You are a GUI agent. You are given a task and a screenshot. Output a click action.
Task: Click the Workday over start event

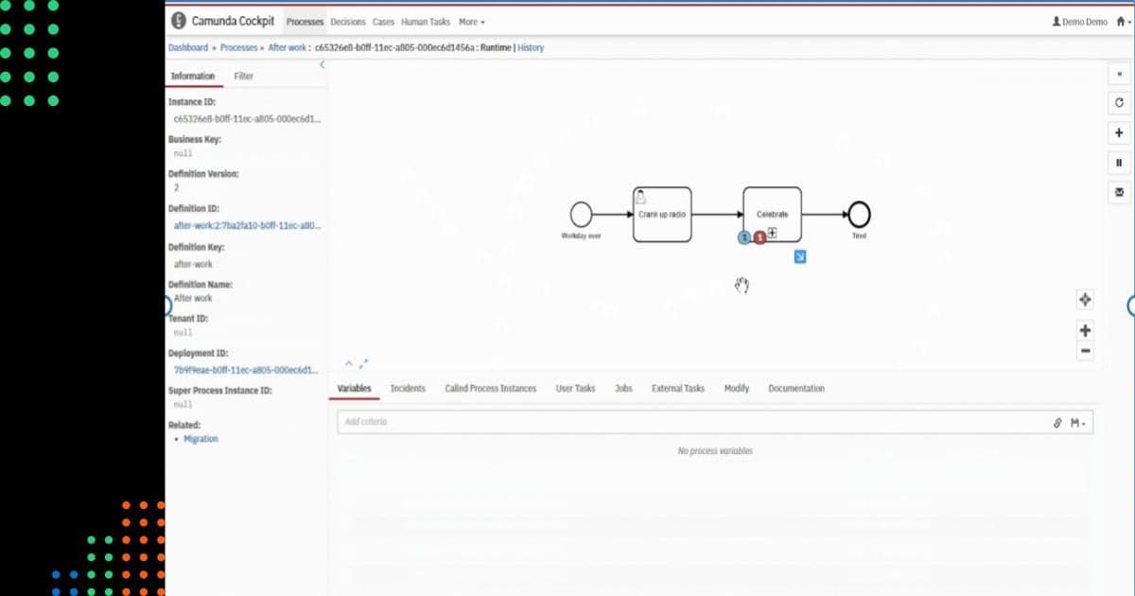(581, 214)
